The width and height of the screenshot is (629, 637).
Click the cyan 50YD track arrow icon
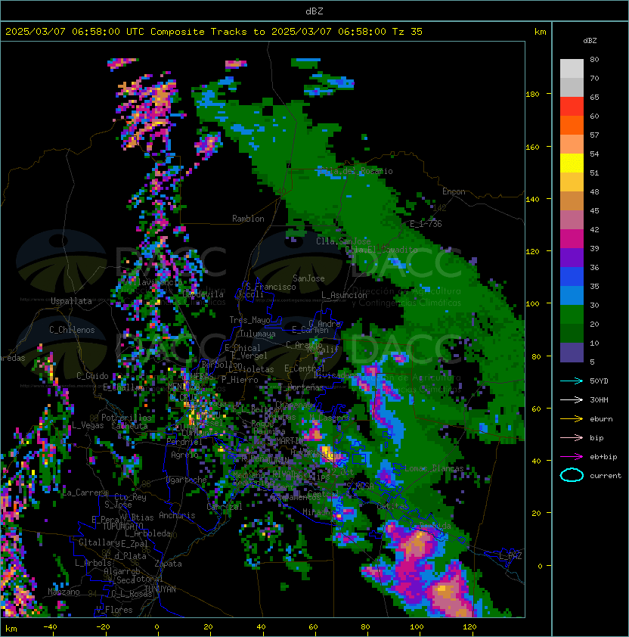572,381
